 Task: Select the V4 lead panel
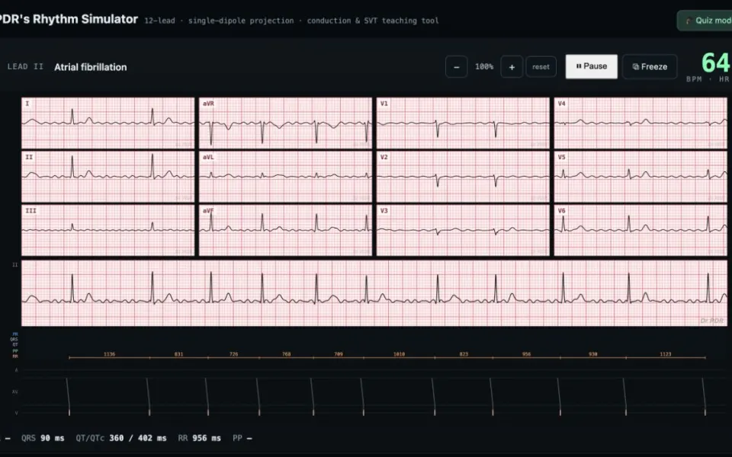click(x=640, y=123)
